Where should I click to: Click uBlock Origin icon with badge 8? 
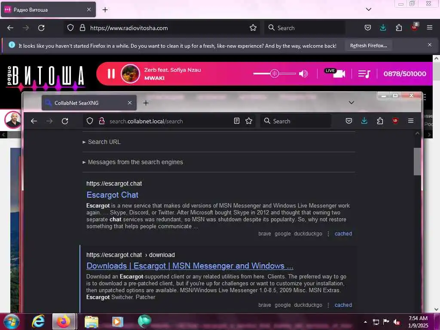click(415, 27)
